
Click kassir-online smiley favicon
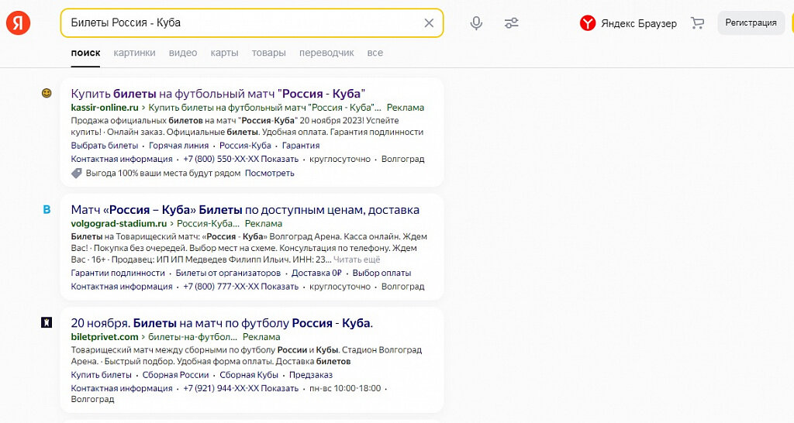(x=47, y=93)
